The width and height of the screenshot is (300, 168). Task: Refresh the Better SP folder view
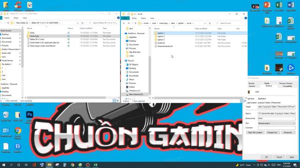[x=82, y=23]
